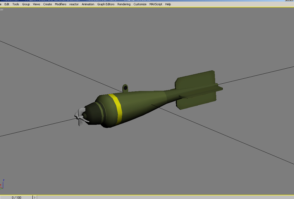Select the suspension lug on top of bomb

[x=125, y=88]
